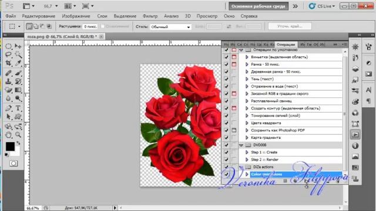Screen dimensions: 376x211
Task: Toggle checkmark for Расплавленный свинец action
Action: point(226,101)
